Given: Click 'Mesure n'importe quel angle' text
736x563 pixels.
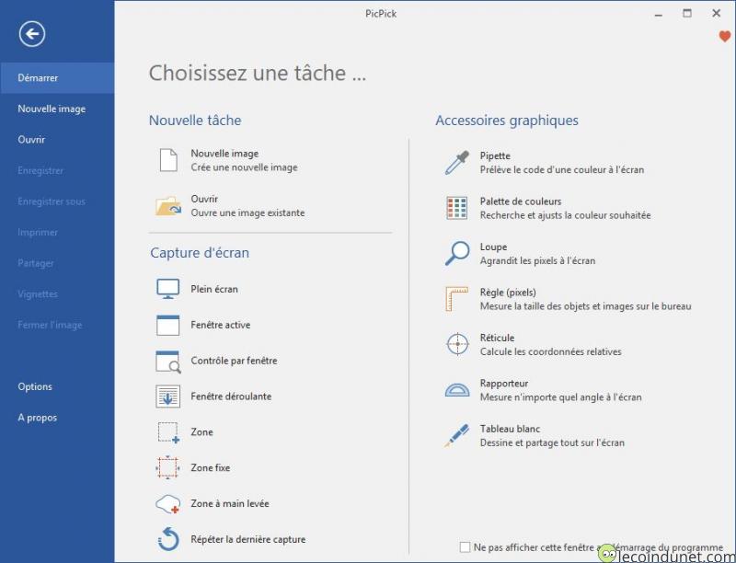Looking at the screenshot, I should click(560, 397).
